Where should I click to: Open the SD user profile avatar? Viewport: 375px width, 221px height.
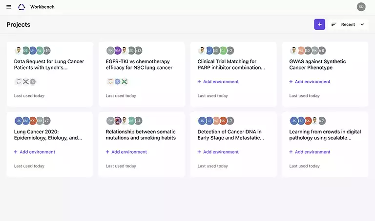[x=361, y=7]
